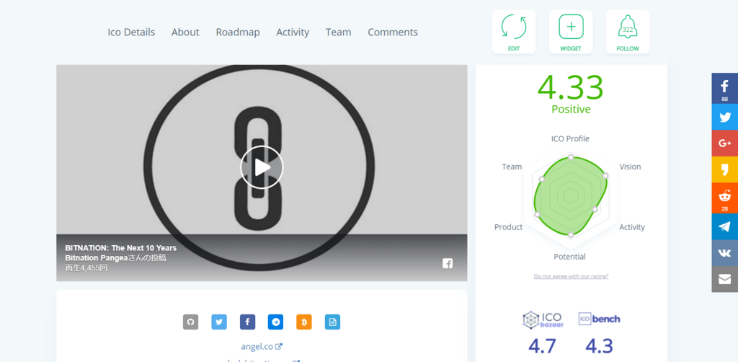Click the Facebook logo on the video overlay

448,264
